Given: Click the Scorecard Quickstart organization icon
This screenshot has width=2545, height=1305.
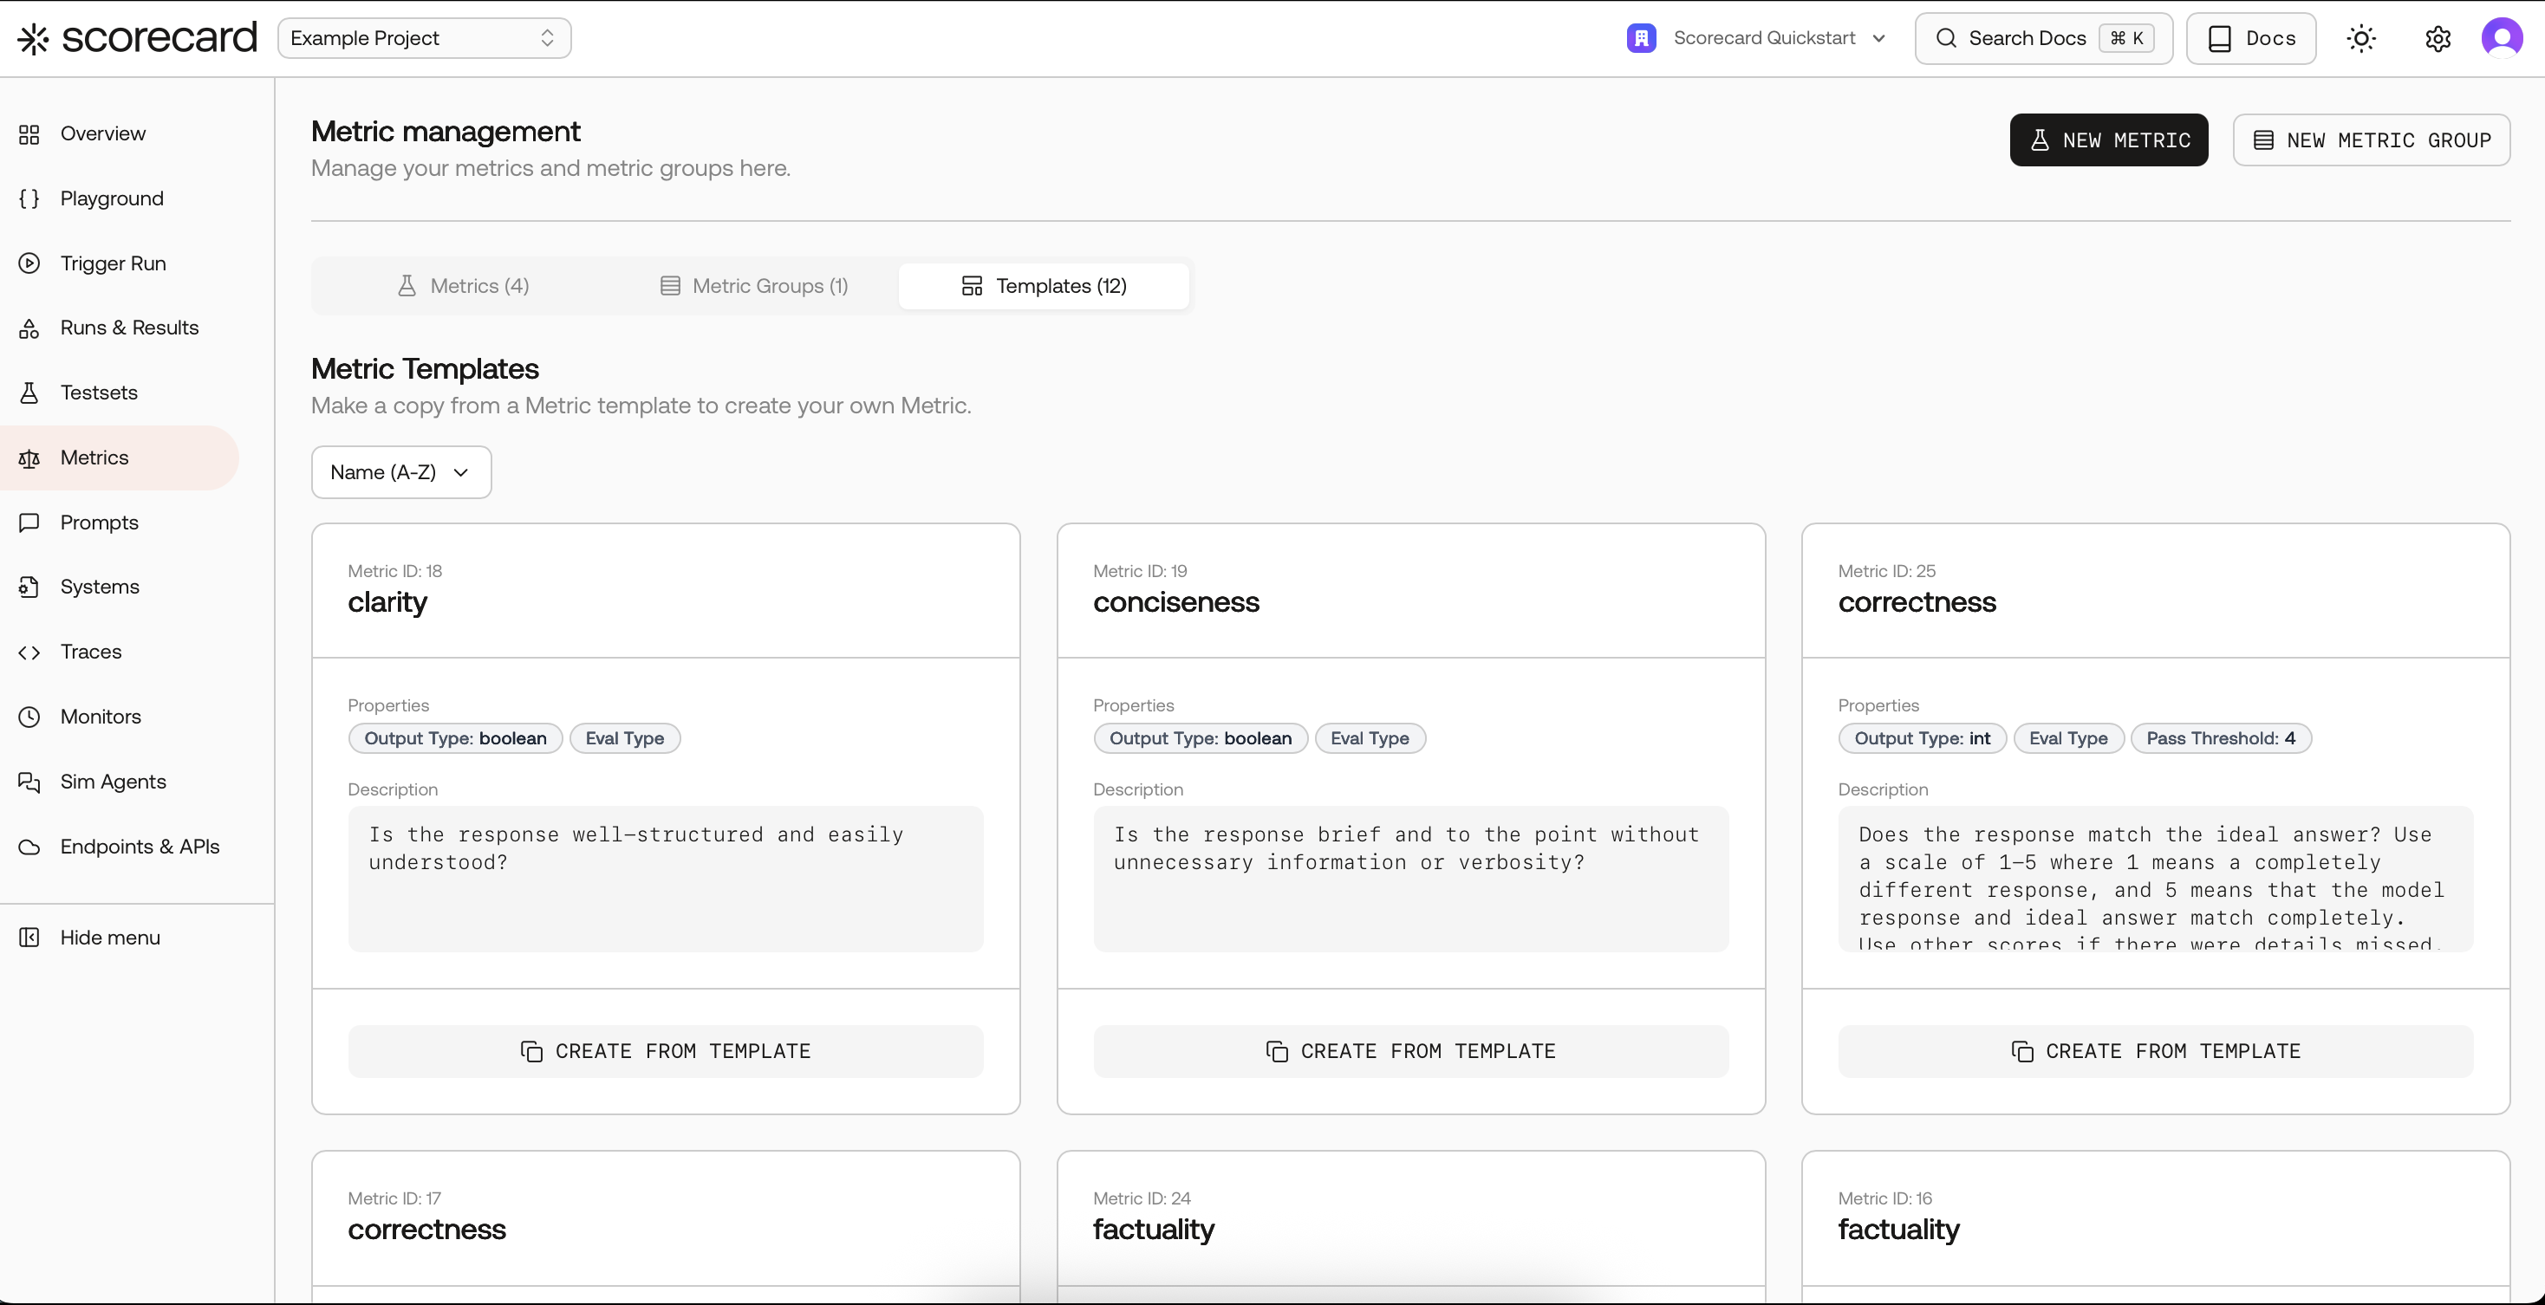Looking at the screenshot, I should click(x=1641, y=38).
